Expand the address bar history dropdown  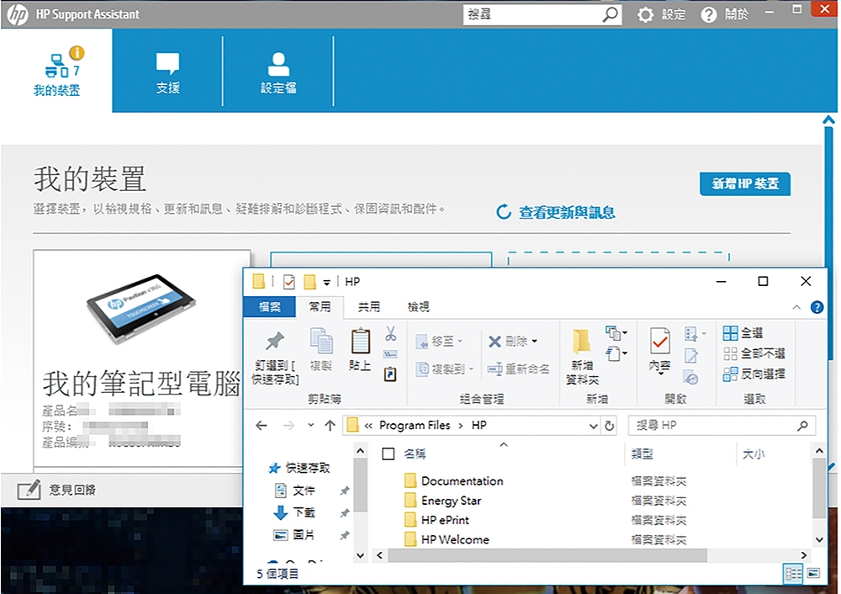[593, 426]
